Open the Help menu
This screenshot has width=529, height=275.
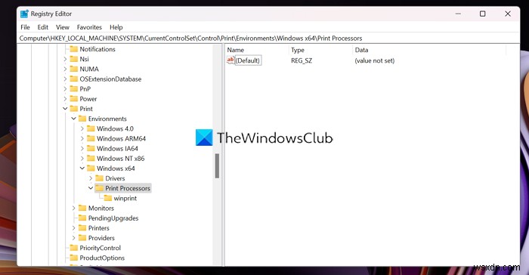point(116,27)
